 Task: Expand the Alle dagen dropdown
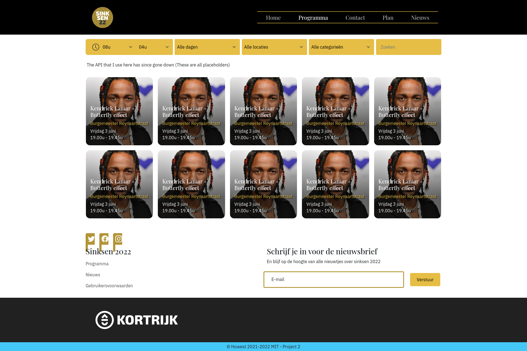coord(207,47)
